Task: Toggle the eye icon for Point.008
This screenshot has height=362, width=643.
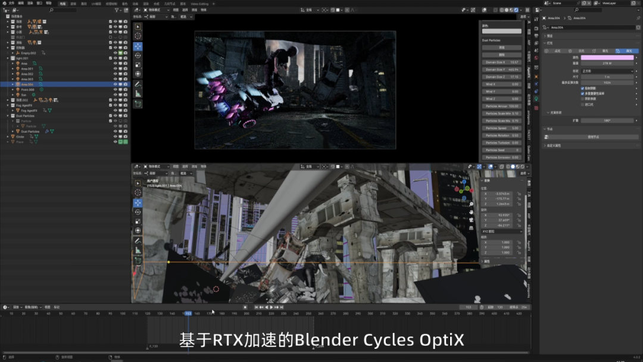Action: (116, 89)
